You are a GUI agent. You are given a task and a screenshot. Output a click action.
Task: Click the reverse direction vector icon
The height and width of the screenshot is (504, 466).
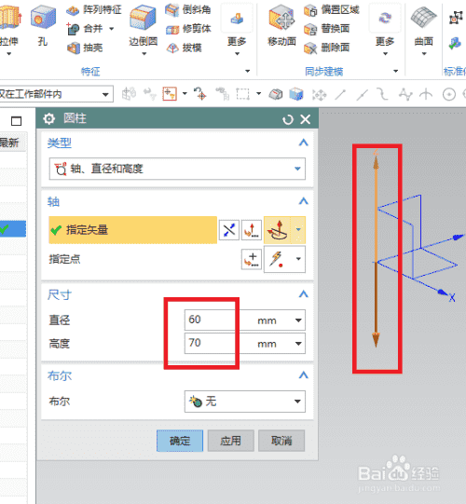pos(229,230)
